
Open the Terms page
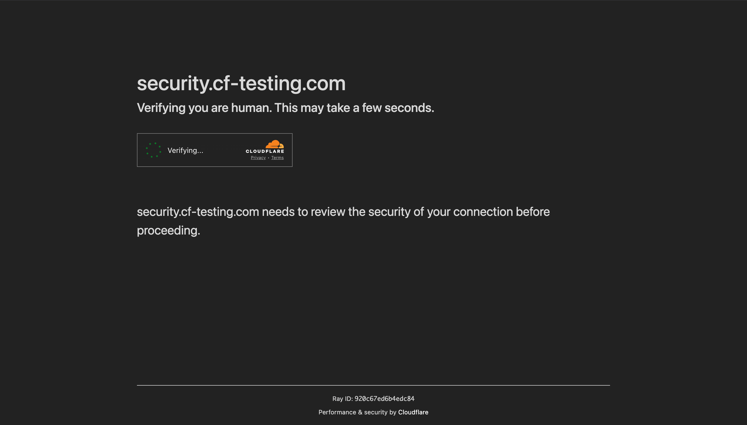tap(277, 158)
